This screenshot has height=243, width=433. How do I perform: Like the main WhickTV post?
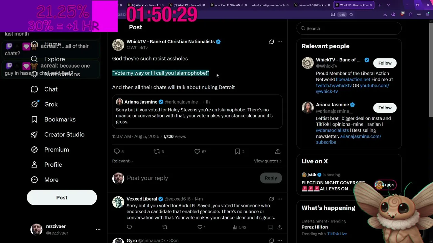tap(197, 152)
